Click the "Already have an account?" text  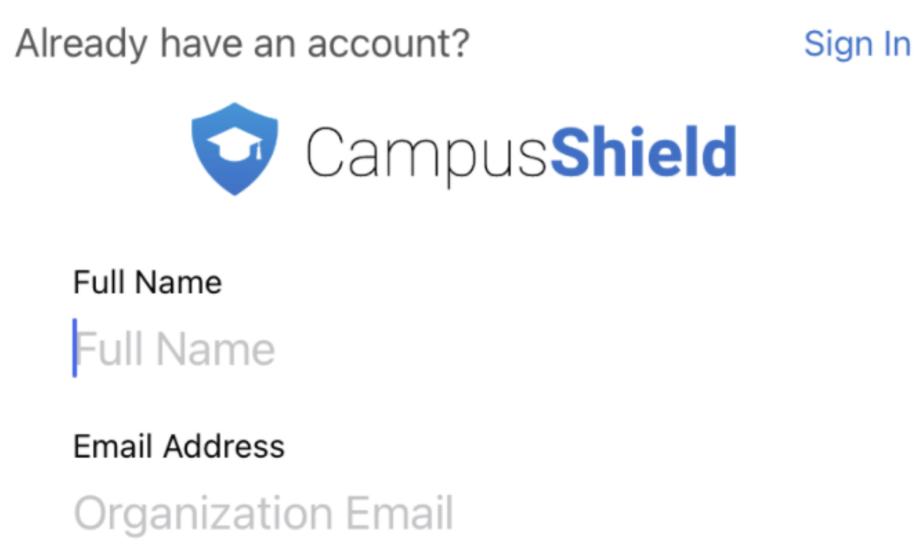point(242,44)
